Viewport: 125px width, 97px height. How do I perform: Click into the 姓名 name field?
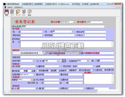[x=32, y=32]
